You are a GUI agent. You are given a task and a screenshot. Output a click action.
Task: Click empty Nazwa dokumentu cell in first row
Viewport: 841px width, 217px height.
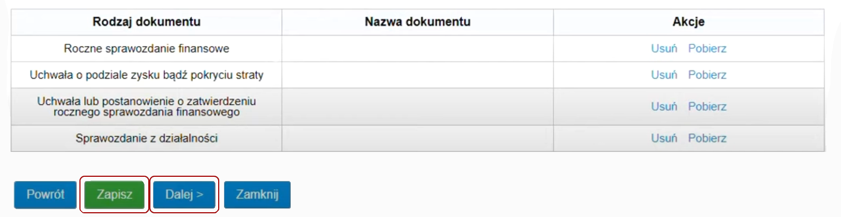click(x=418, y=49)
